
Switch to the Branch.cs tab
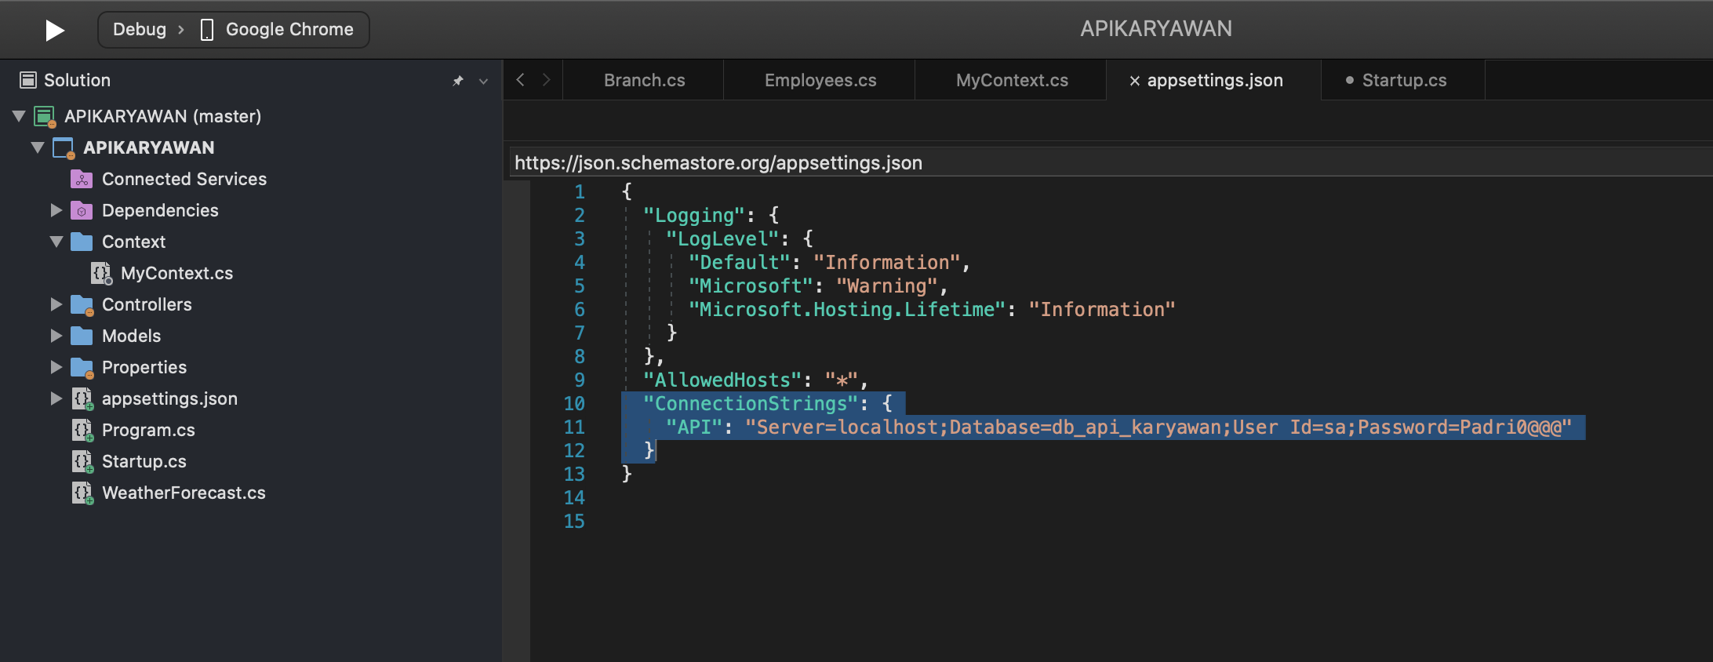coord(645,80)
